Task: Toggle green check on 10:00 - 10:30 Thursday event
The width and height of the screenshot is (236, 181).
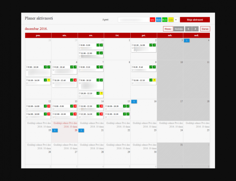Action: click(124, 106)
